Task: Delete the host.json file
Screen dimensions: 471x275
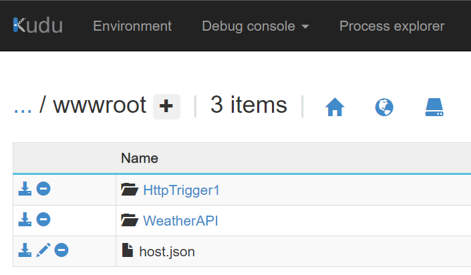Action: [x=61, y=250]
